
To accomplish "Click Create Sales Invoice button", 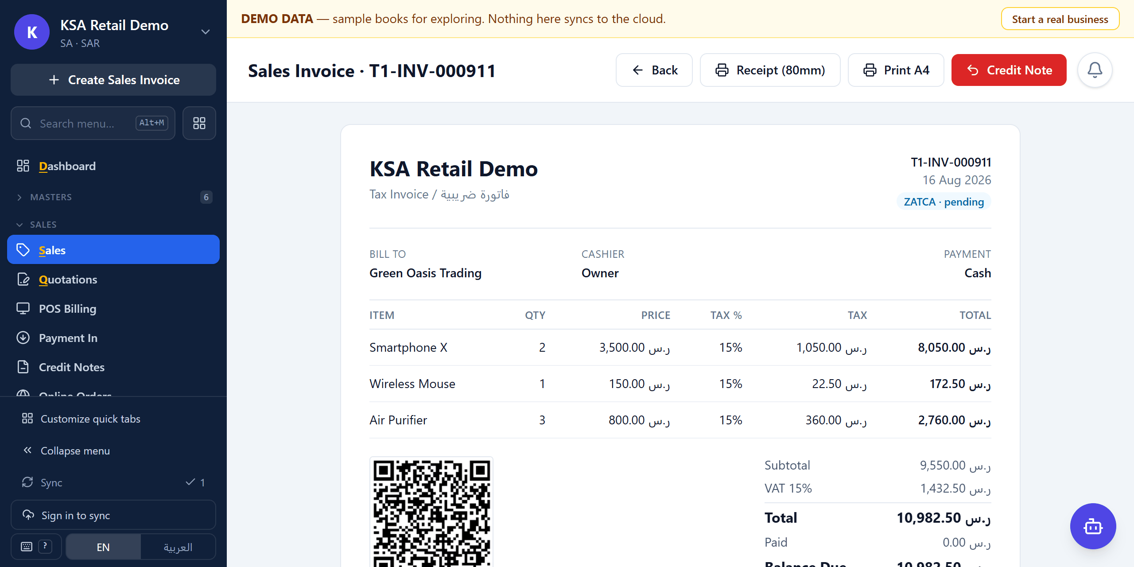I will coord(113,80).
